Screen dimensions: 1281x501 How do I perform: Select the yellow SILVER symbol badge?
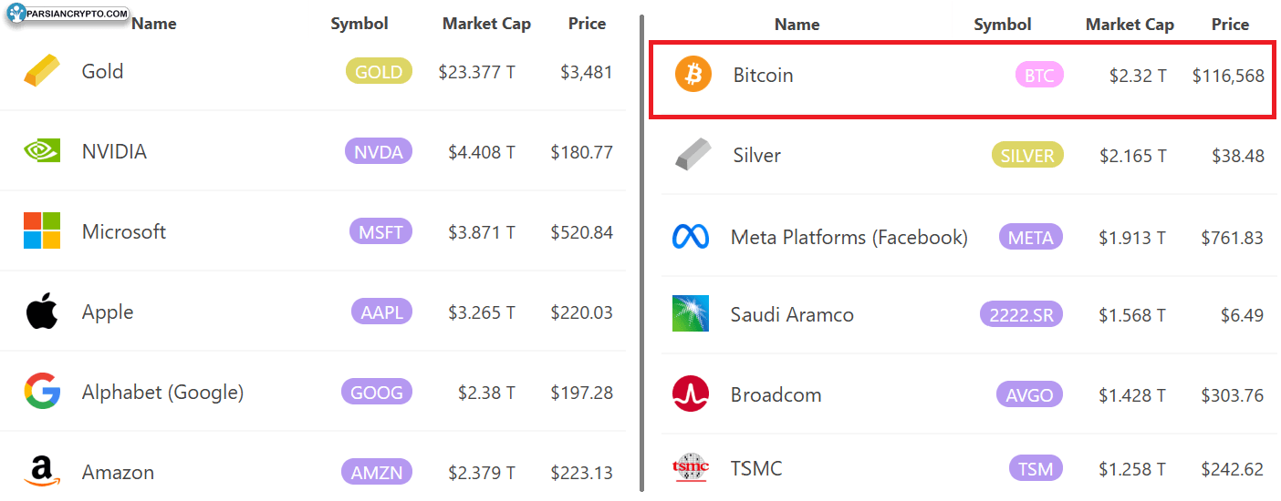[x=1027, y=156]
